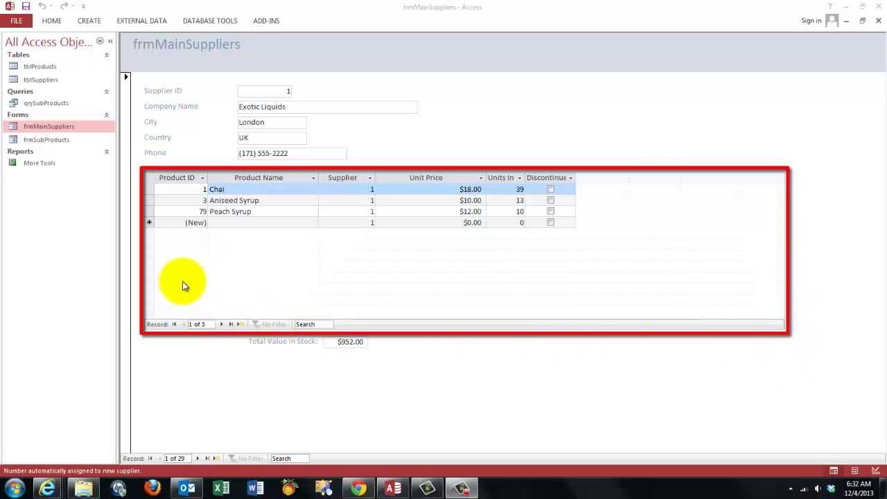Image resolution: width=887 pixels, height=499 pixels.
Task: Click the main form Search box
Action: (x=290, y=459)
